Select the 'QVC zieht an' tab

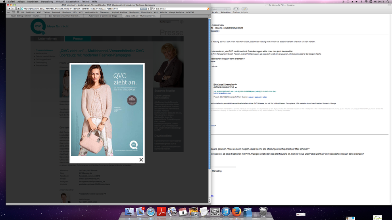(141, 16)
